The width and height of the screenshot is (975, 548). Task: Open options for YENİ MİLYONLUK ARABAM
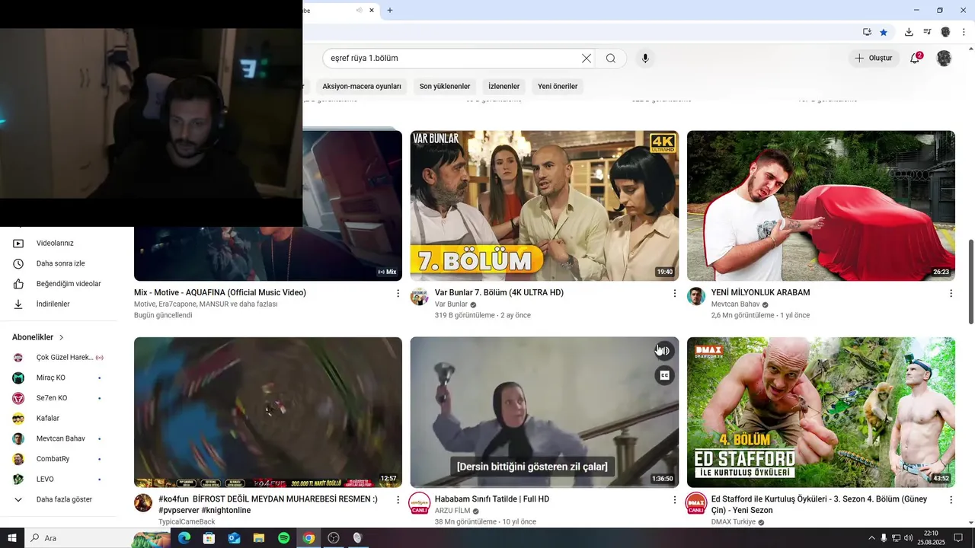tap(951, 293)
